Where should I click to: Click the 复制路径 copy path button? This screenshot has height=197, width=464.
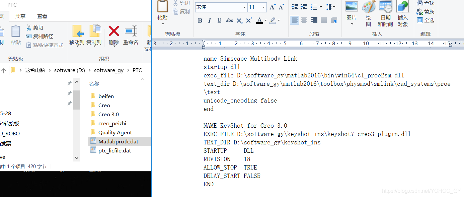pyautogui.click(x=40, y=36)
